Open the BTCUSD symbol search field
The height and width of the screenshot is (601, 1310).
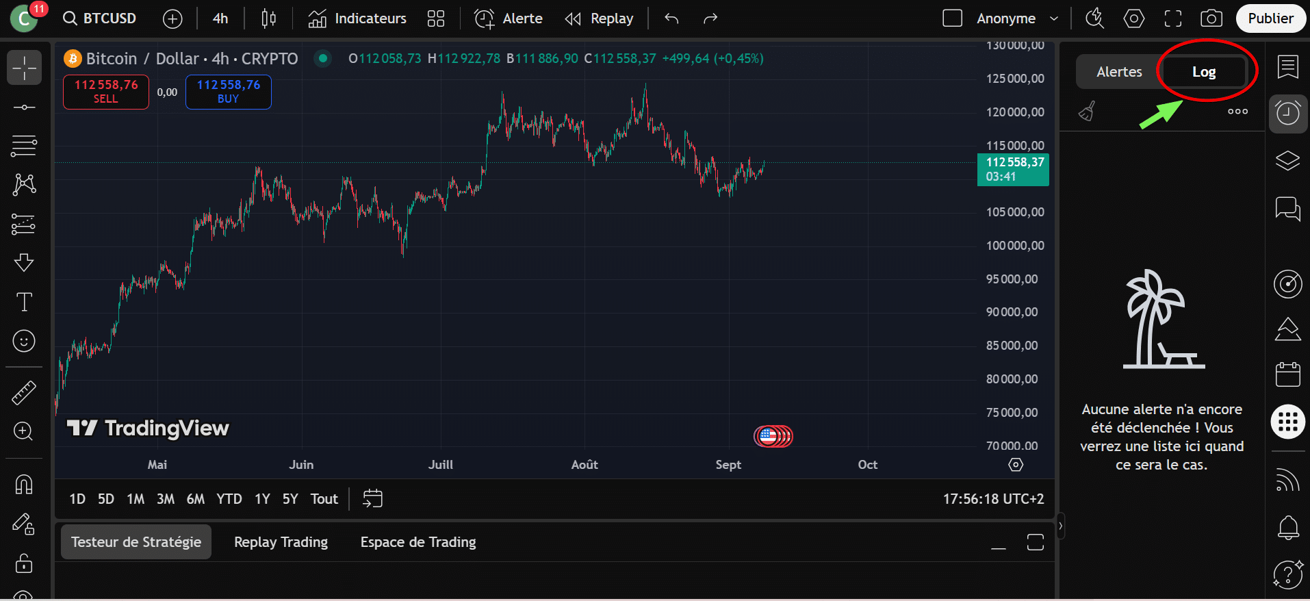pos(101,18)
